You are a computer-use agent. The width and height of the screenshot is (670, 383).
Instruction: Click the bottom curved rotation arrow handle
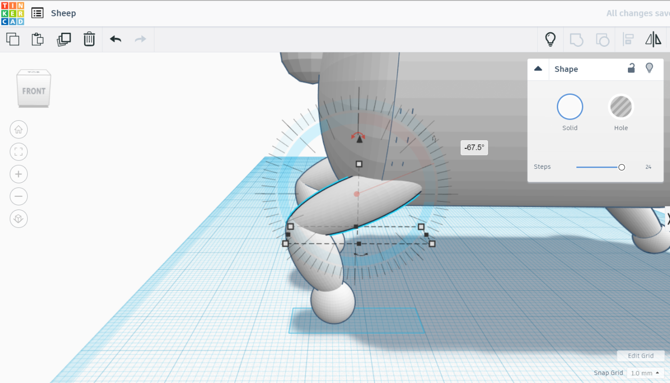coord(360,254)
